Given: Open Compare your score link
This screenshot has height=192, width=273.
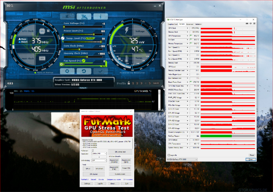Looking at the screenshot, I should click(114, 179).
